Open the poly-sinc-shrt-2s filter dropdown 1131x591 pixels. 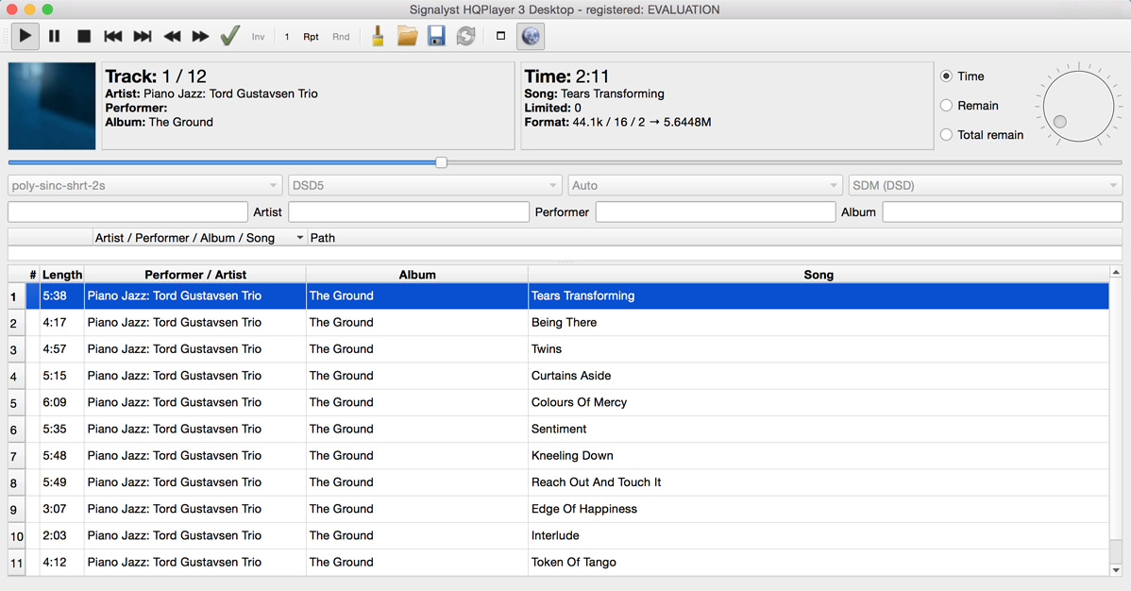pyautogui.click(x=144, y=186)
